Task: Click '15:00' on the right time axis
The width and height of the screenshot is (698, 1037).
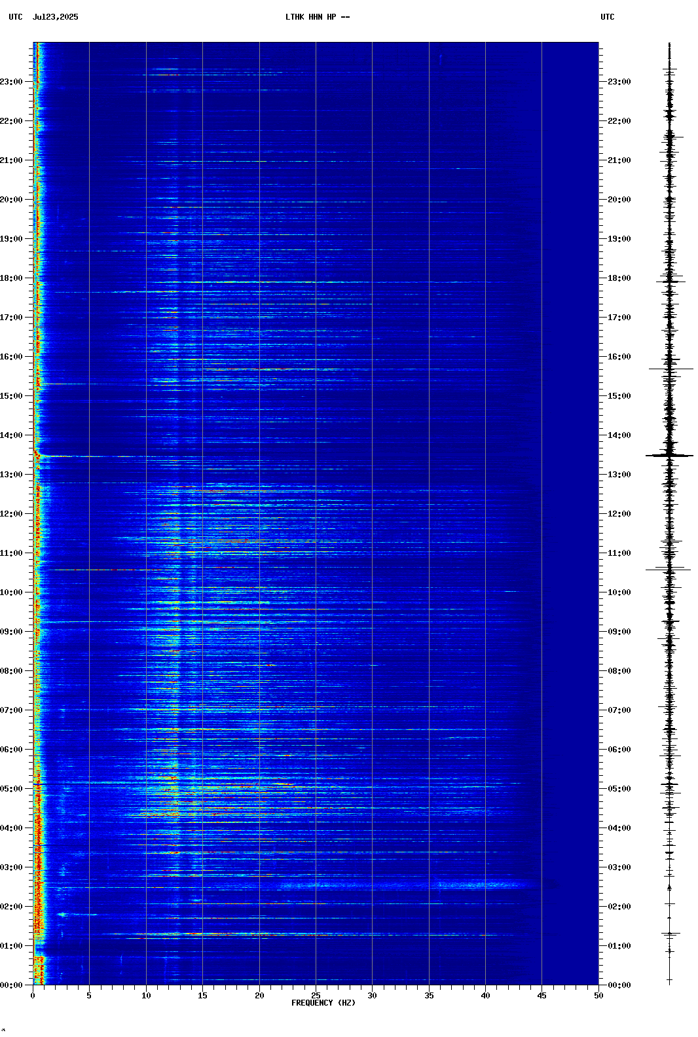Action: click(619, 396)
